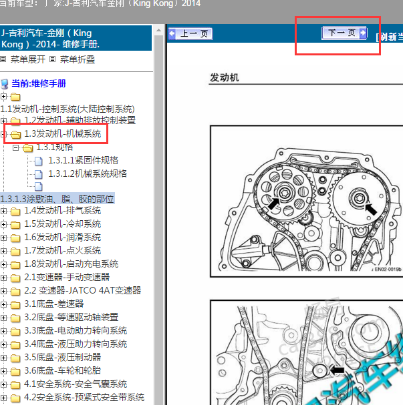Expand the 1.7发动机-点火系统 node
This screenshot has width=403, height=405.
[x=3, y=251]
